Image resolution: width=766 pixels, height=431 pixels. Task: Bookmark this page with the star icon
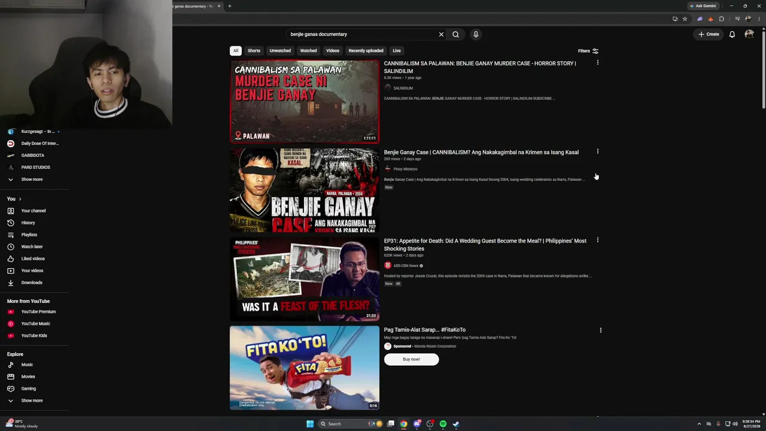[685, 19]
